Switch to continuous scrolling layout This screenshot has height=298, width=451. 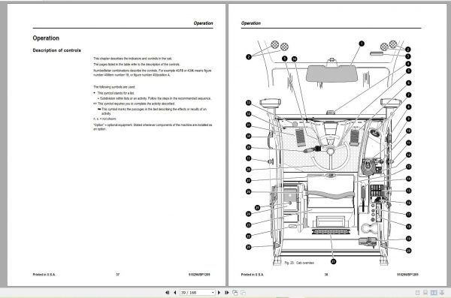coord(425,293)
